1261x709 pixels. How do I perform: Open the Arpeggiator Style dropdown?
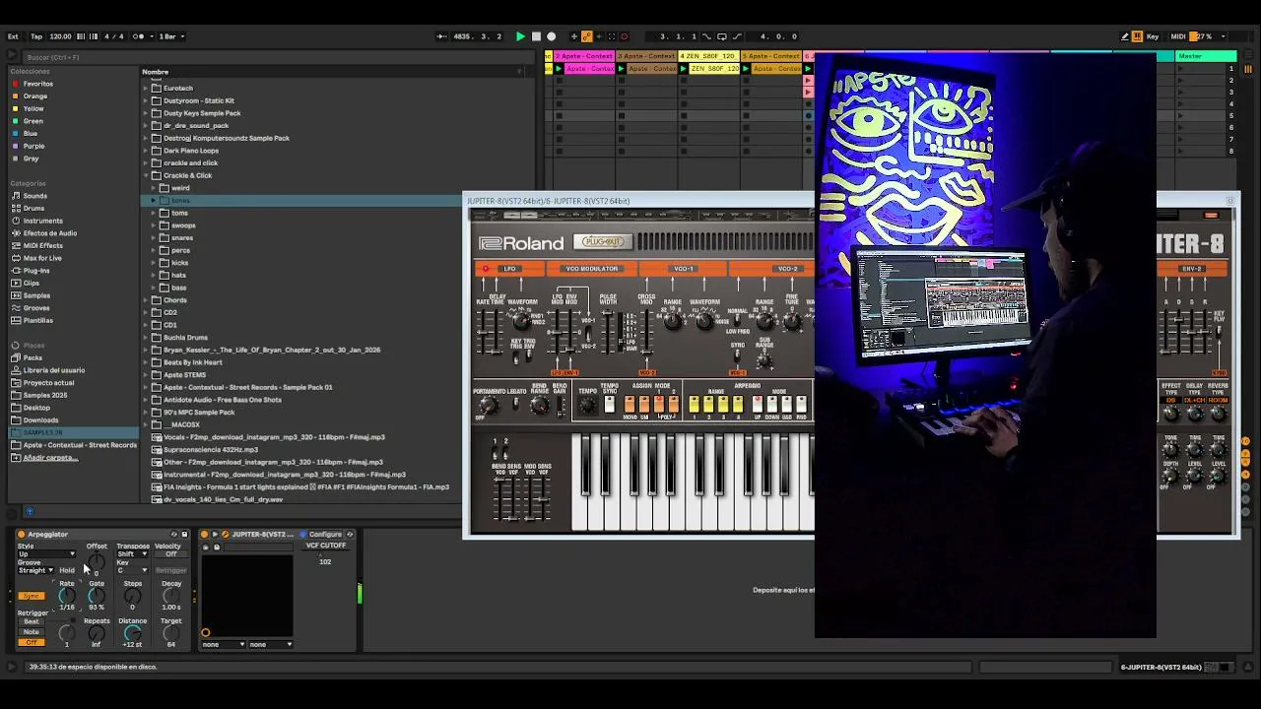coord(46,554)
